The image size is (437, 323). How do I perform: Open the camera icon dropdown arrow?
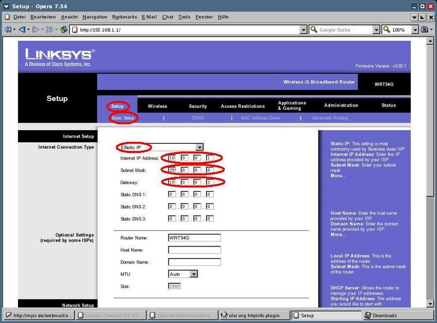(x=431, y=30)
